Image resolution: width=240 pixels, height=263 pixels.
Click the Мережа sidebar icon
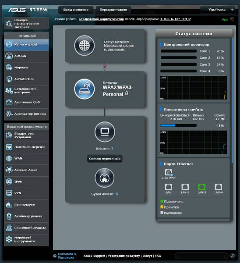[x=9, y=68]
